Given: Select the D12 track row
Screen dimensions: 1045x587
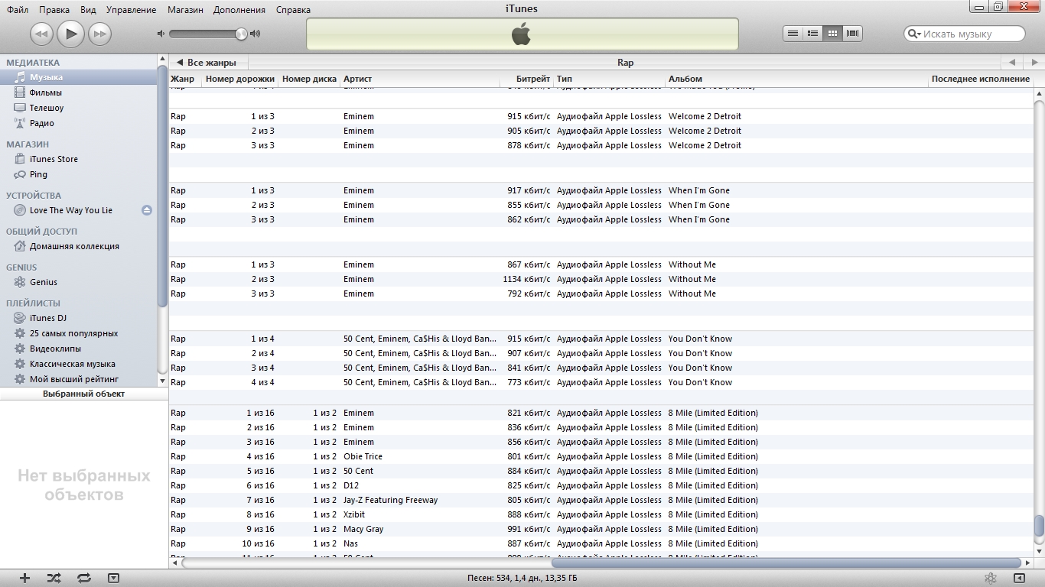Looking at the screenshot, I should click(x=601, y=485).
